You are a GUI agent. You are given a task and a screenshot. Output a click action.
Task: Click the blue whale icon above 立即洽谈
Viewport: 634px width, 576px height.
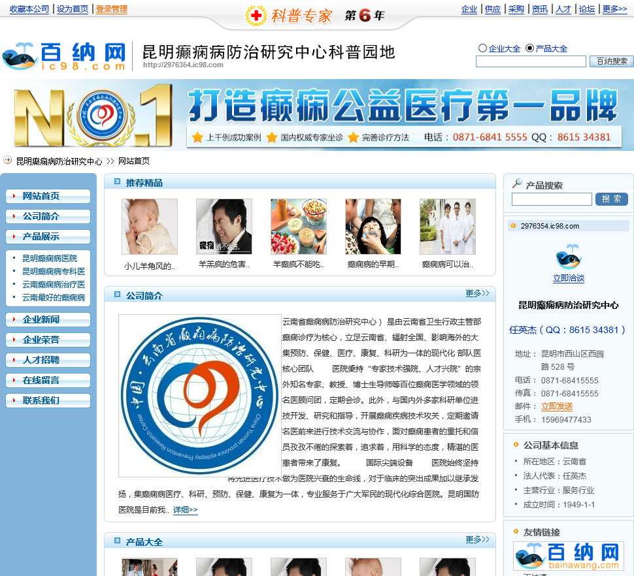[x=569, y=257]
